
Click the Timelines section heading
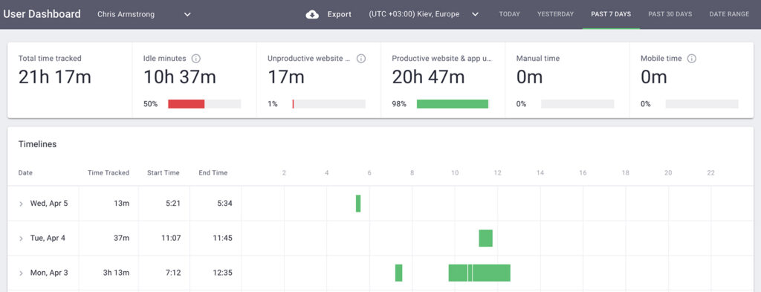tap(37, 144)
